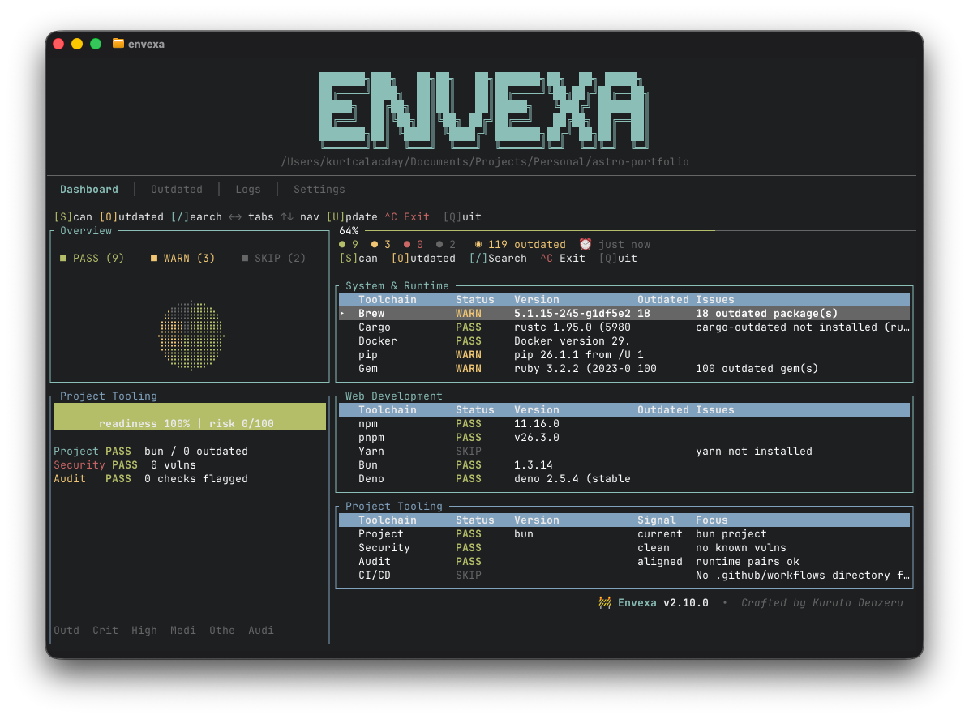Click the gray SKIP square in Overview legend

click(x=245, y=259)
